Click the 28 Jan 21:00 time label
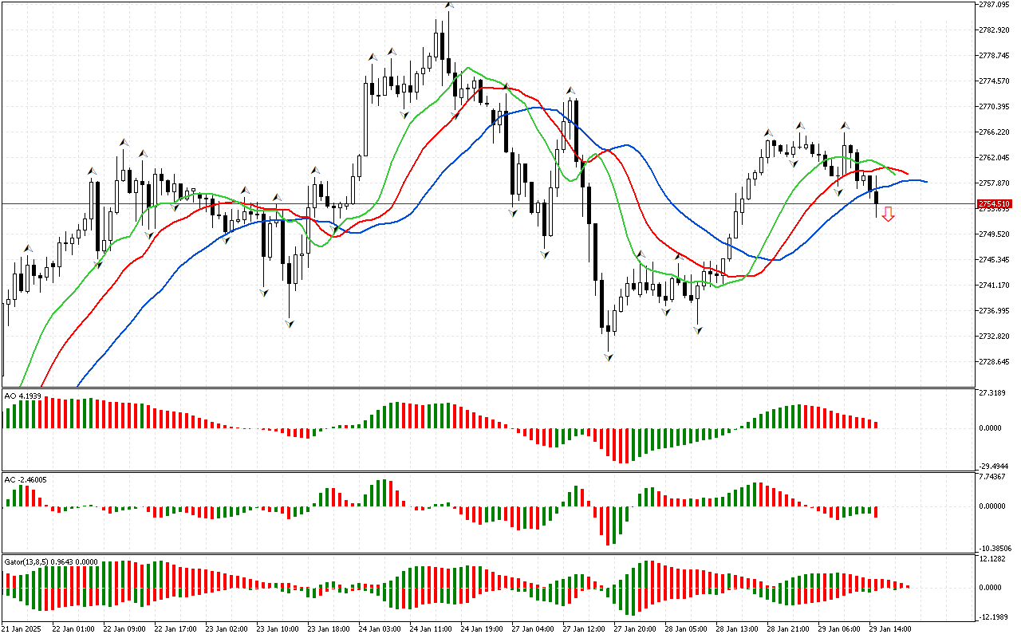 coord(788,628)
